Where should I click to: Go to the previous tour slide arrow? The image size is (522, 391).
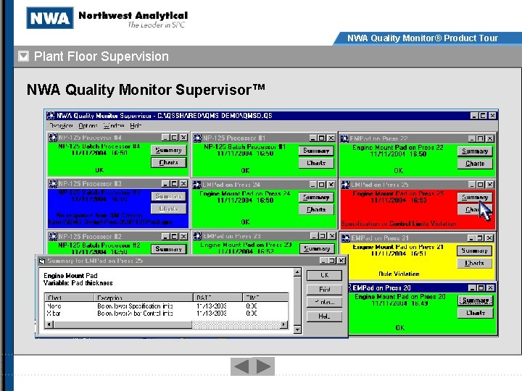[241, 366]
